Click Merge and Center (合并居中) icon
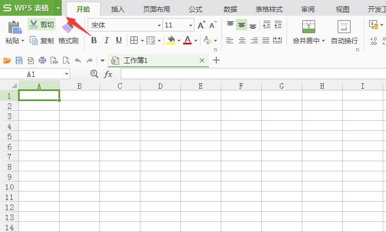 pos(308,26)
